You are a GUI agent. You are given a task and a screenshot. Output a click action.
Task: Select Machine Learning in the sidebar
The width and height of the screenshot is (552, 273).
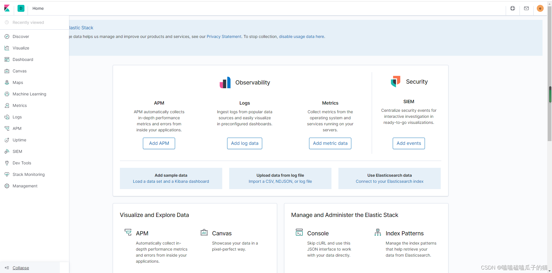[29, 94]
